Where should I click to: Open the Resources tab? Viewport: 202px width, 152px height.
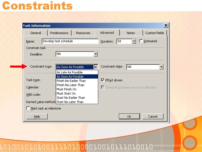(x=83, y=33)
